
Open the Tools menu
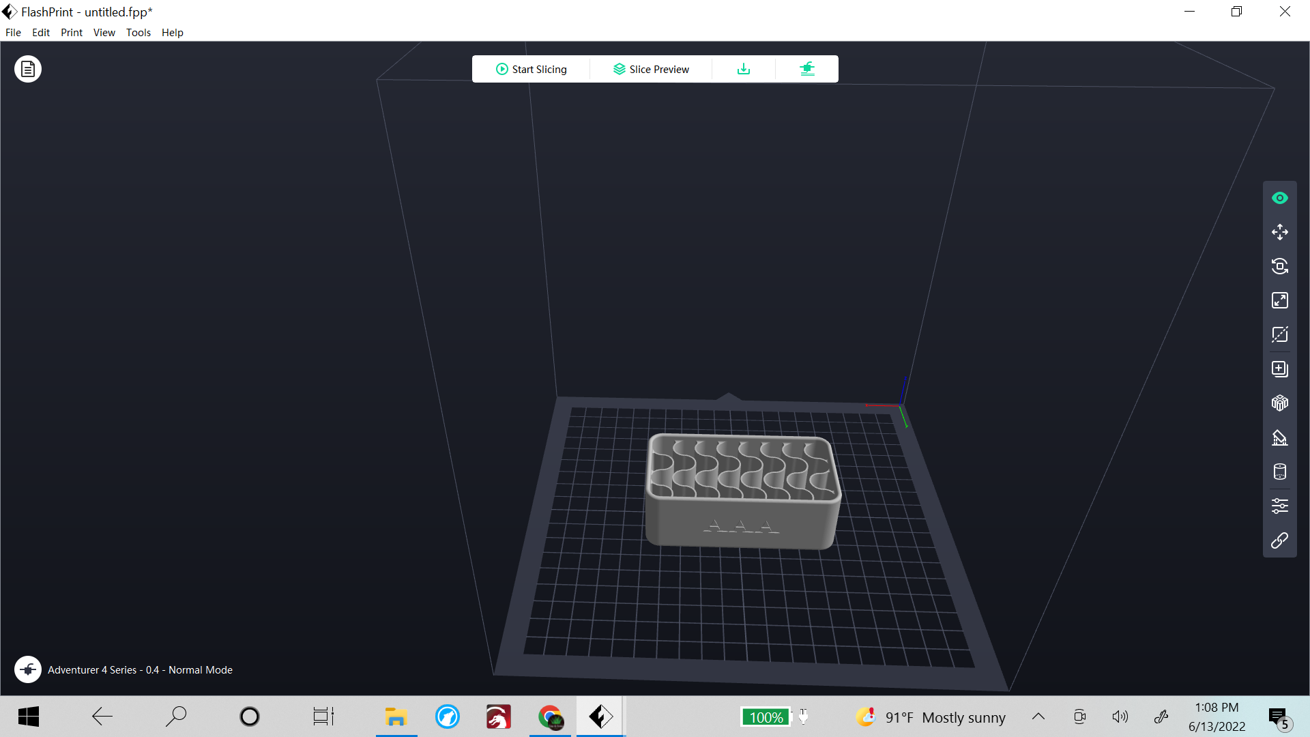[139, 32]
